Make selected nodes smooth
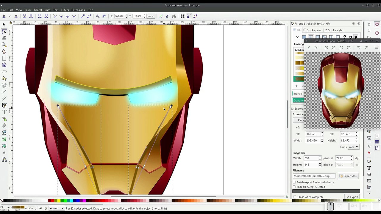This screenshot has width=381, height=214. click(61, 16)
